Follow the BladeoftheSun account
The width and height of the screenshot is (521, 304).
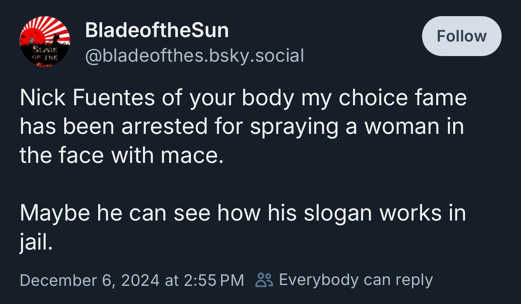462,36
